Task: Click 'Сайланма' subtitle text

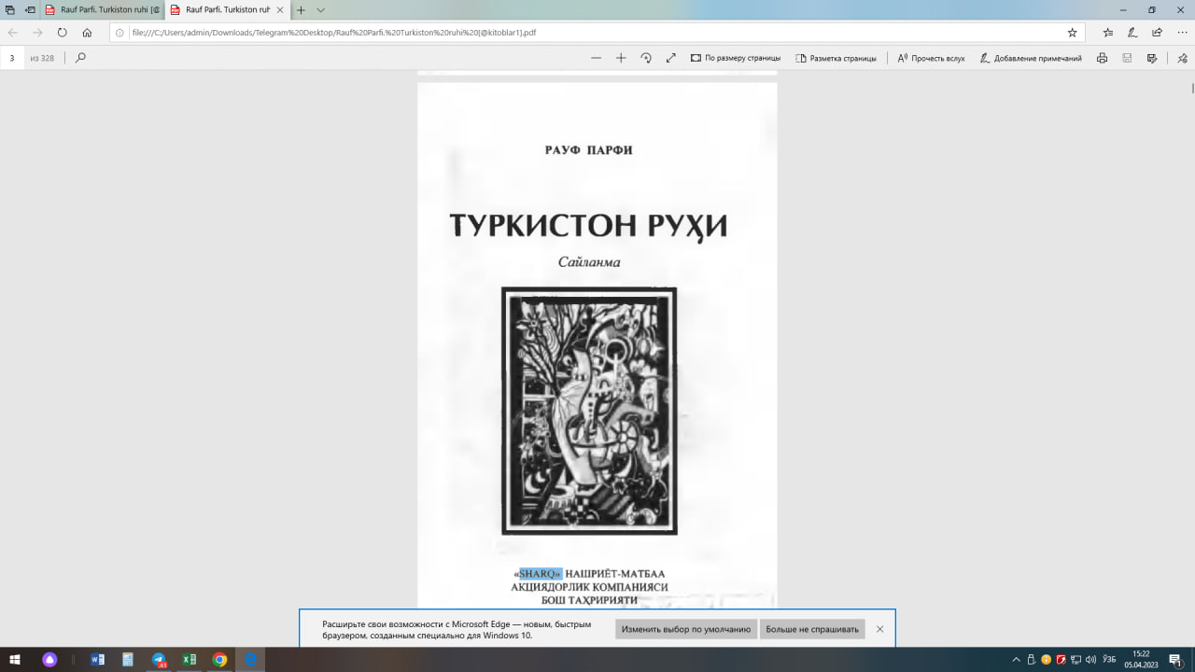Action: click(x=589, y=262)
